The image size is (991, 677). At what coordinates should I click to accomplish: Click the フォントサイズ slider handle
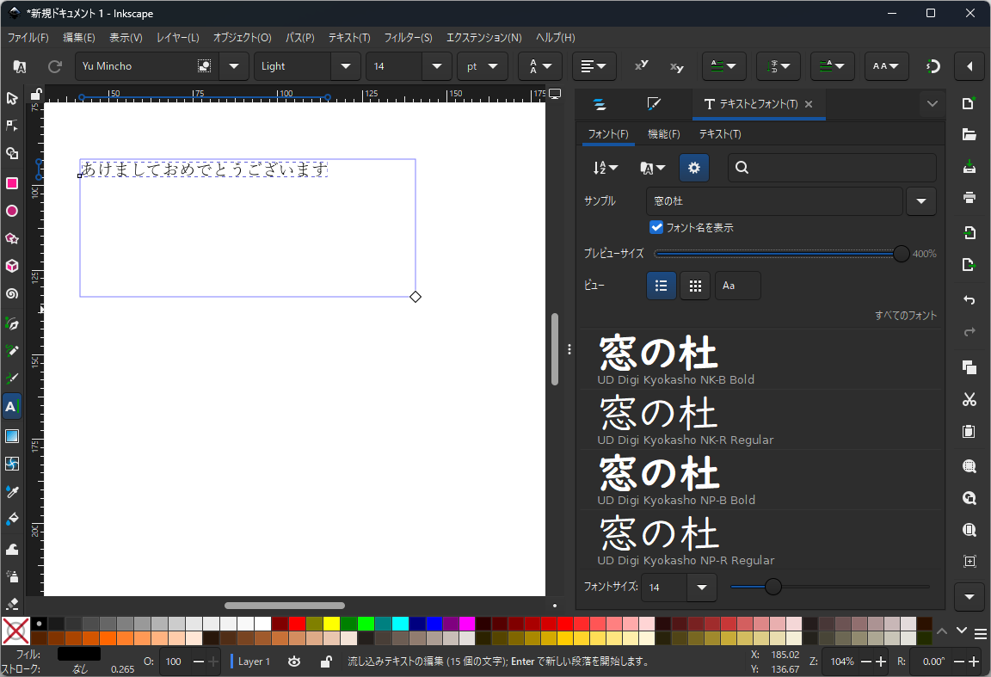pyautogui.click(x=773, y=587)
